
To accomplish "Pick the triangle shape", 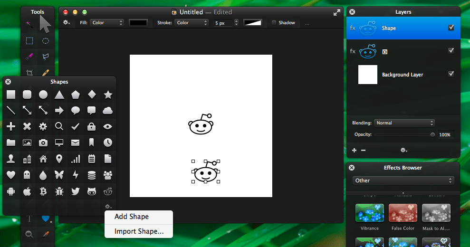I will point(59,95).
